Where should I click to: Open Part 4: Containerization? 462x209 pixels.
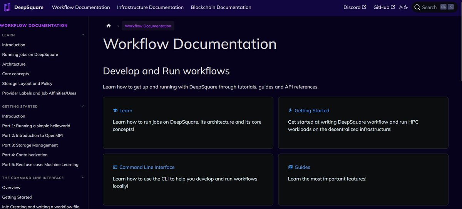[25, 155]
